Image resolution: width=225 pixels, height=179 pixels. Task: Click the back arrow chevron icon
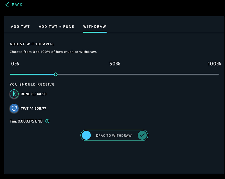pyautogui.click(x=7, y=5)
